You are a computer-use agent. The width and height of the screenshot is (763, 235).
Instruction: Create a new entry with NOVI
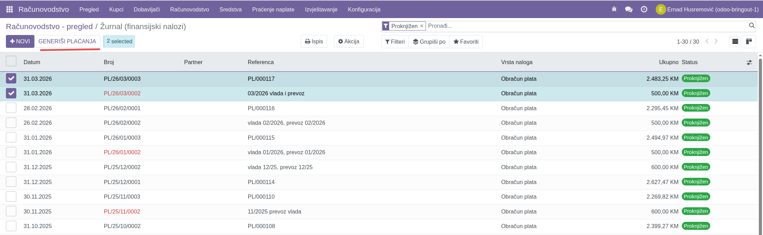click(x=20, y=41)
